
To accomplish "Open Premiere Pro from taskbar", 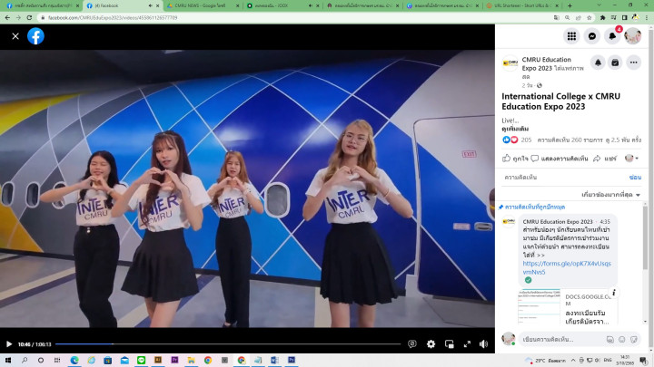I will 174,360.
